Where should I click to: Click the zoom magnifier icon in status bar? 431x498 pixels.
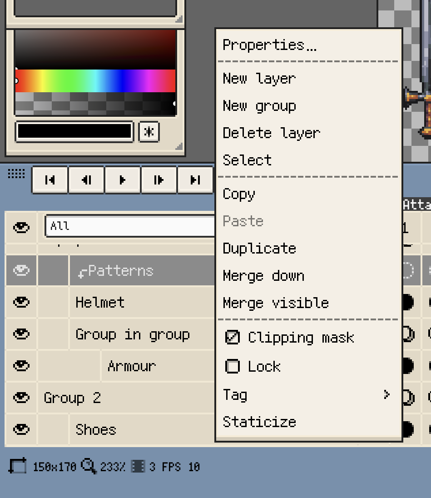tap(89, 467)
